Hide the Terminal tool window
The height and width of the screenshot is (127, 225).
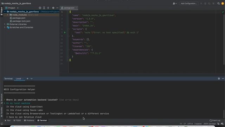223,79
